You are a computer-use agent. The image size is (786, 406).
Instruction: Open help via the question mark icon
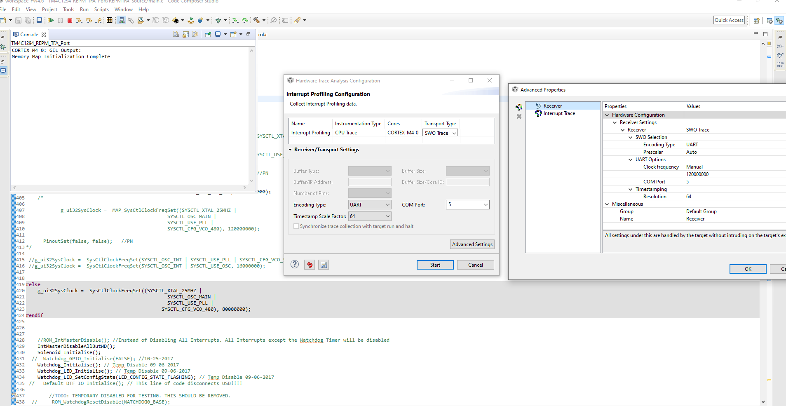[x=295, y=265]
